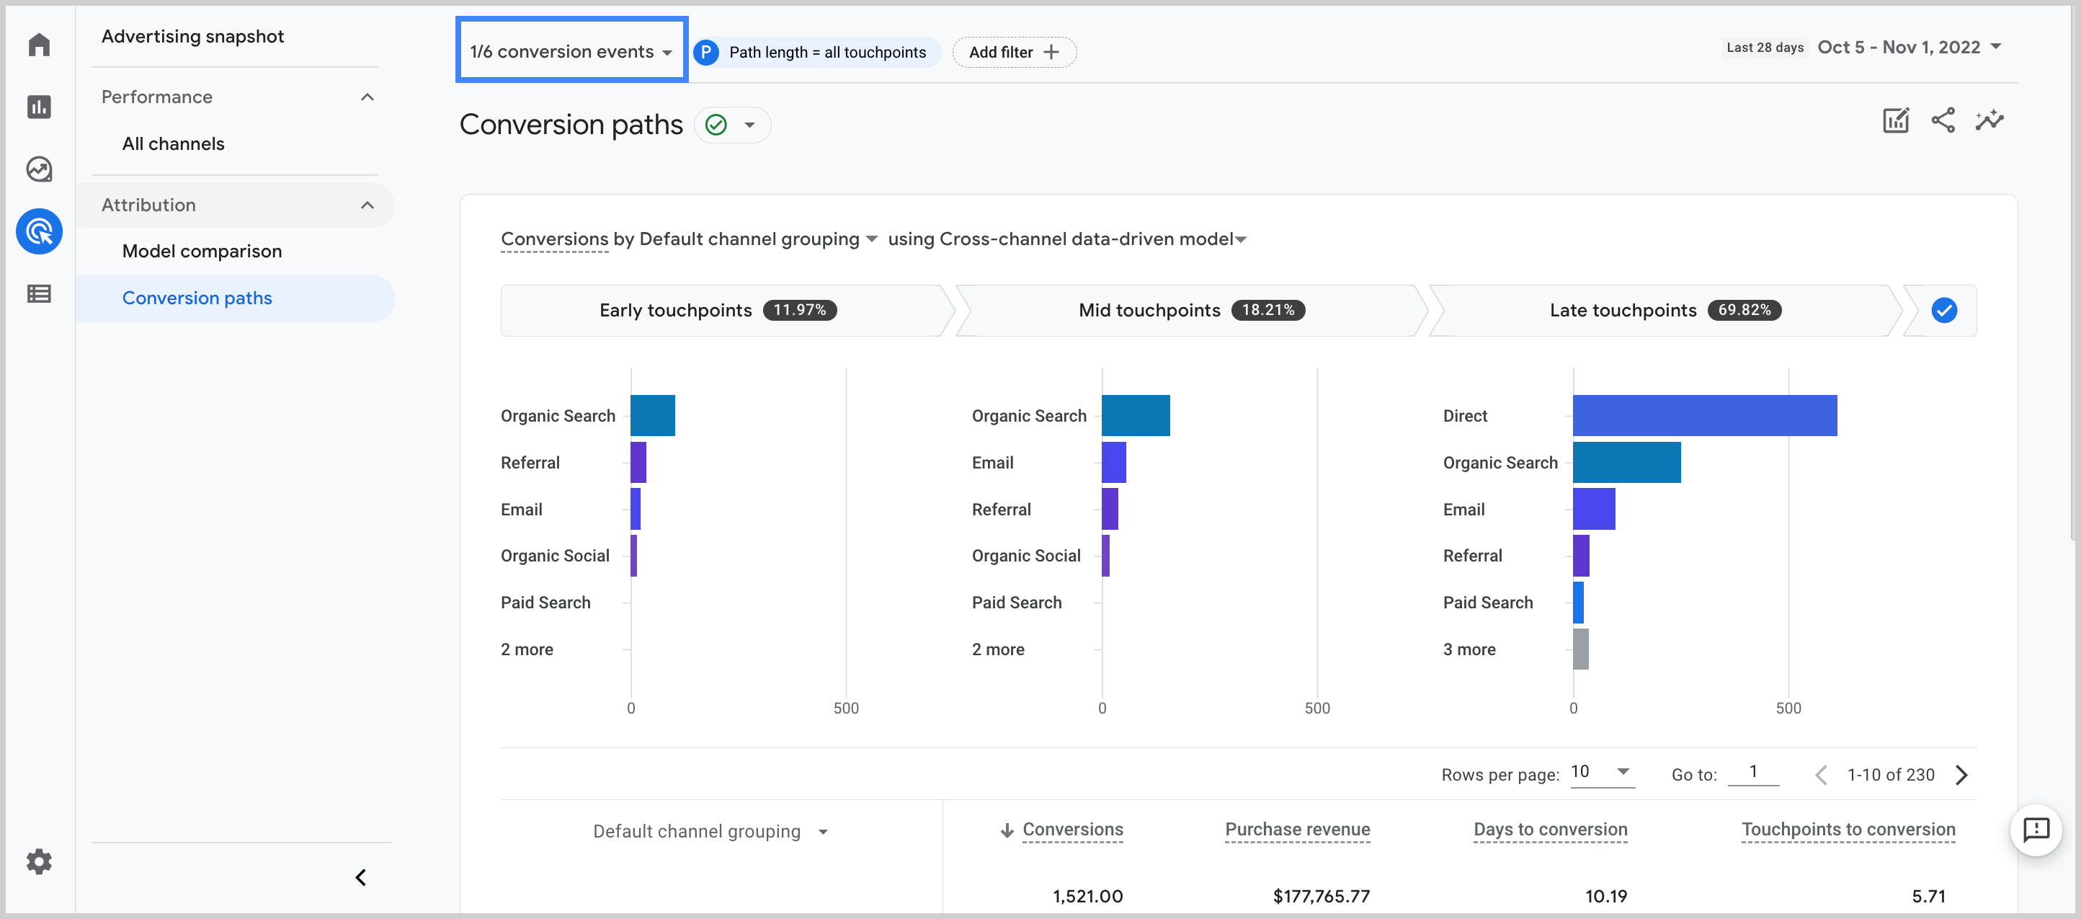Open the Configure table icon in sidebar

coord(39,294)
